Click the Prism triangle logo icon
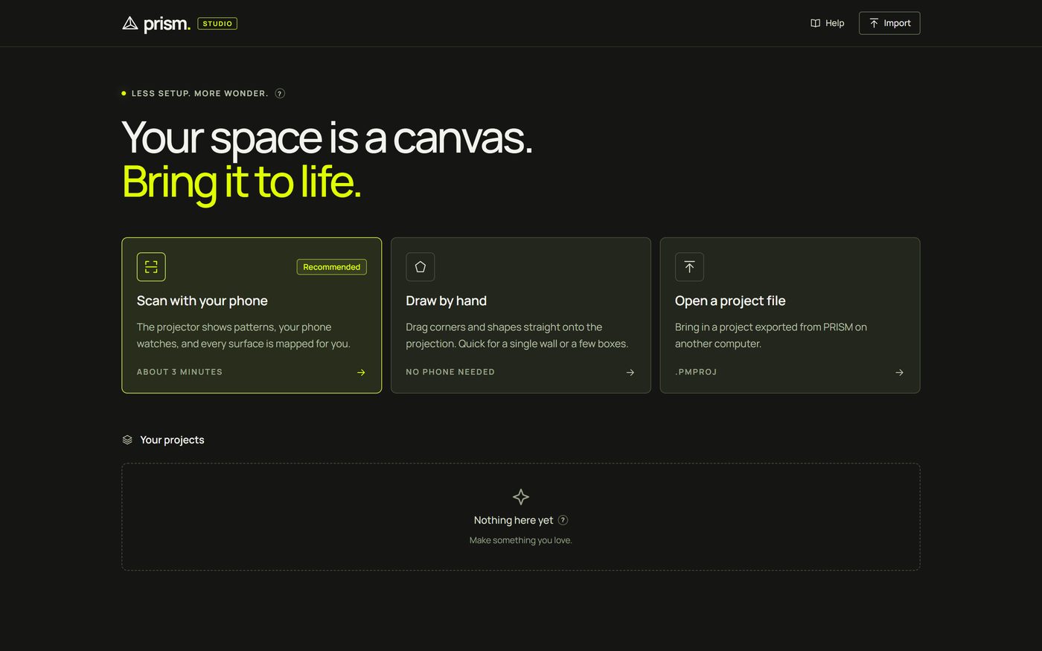1042x651 pixels. click(130, 24)
